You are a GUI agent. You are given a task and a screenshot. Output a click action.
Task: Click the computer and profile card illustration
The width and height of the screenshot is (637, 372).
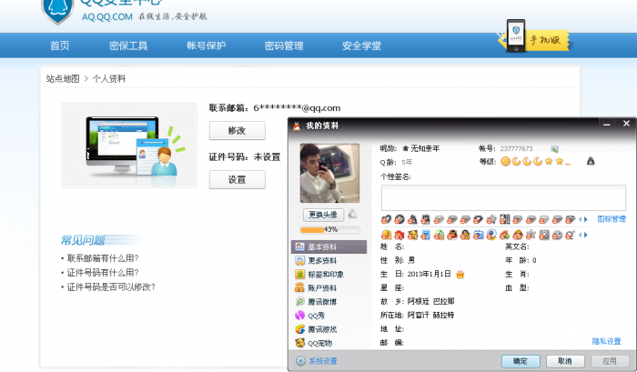tap(129, 146)
